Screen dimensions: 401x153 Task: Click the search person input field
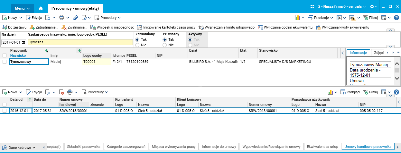[x=80, y=42]
